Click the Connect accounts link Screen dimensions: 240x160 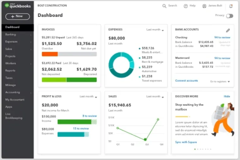(x=186, y=80)
